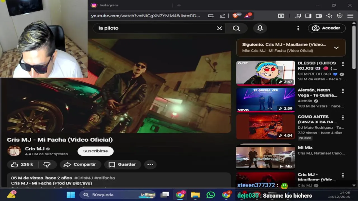Open a new browser tab
Viewport: 358px width, 201px height.
[x=179, y=5]
